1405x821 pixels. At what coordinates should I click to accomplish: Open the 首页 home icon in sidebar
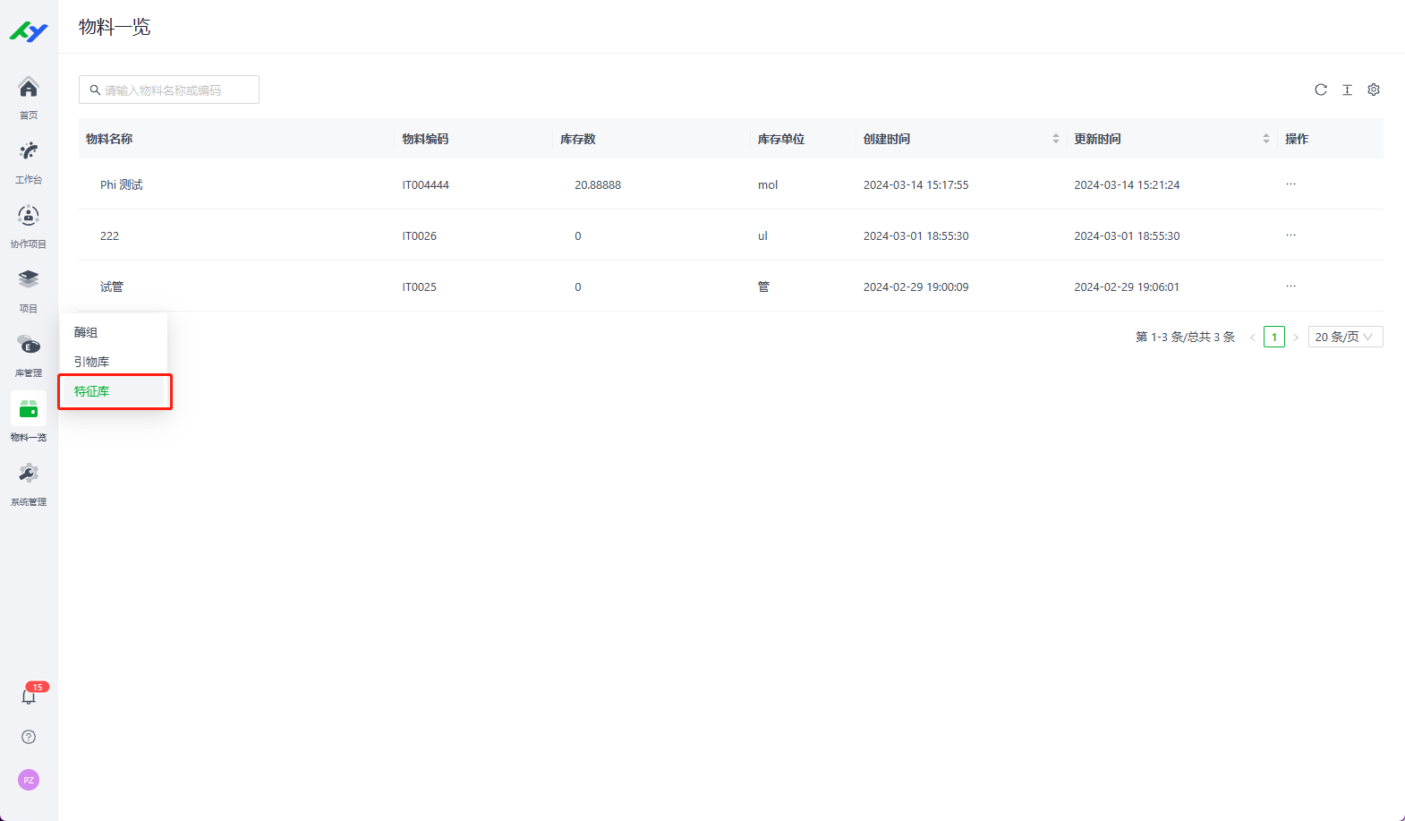(x=29, y=89)
